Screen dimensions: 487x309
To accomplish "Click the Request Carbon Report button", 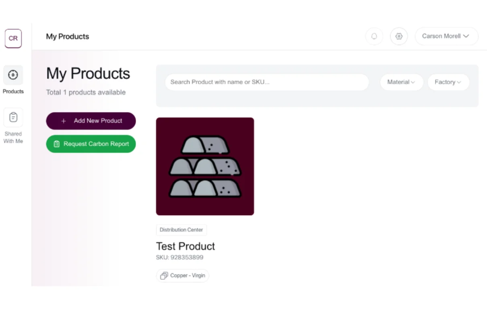I will coord(91,144).
